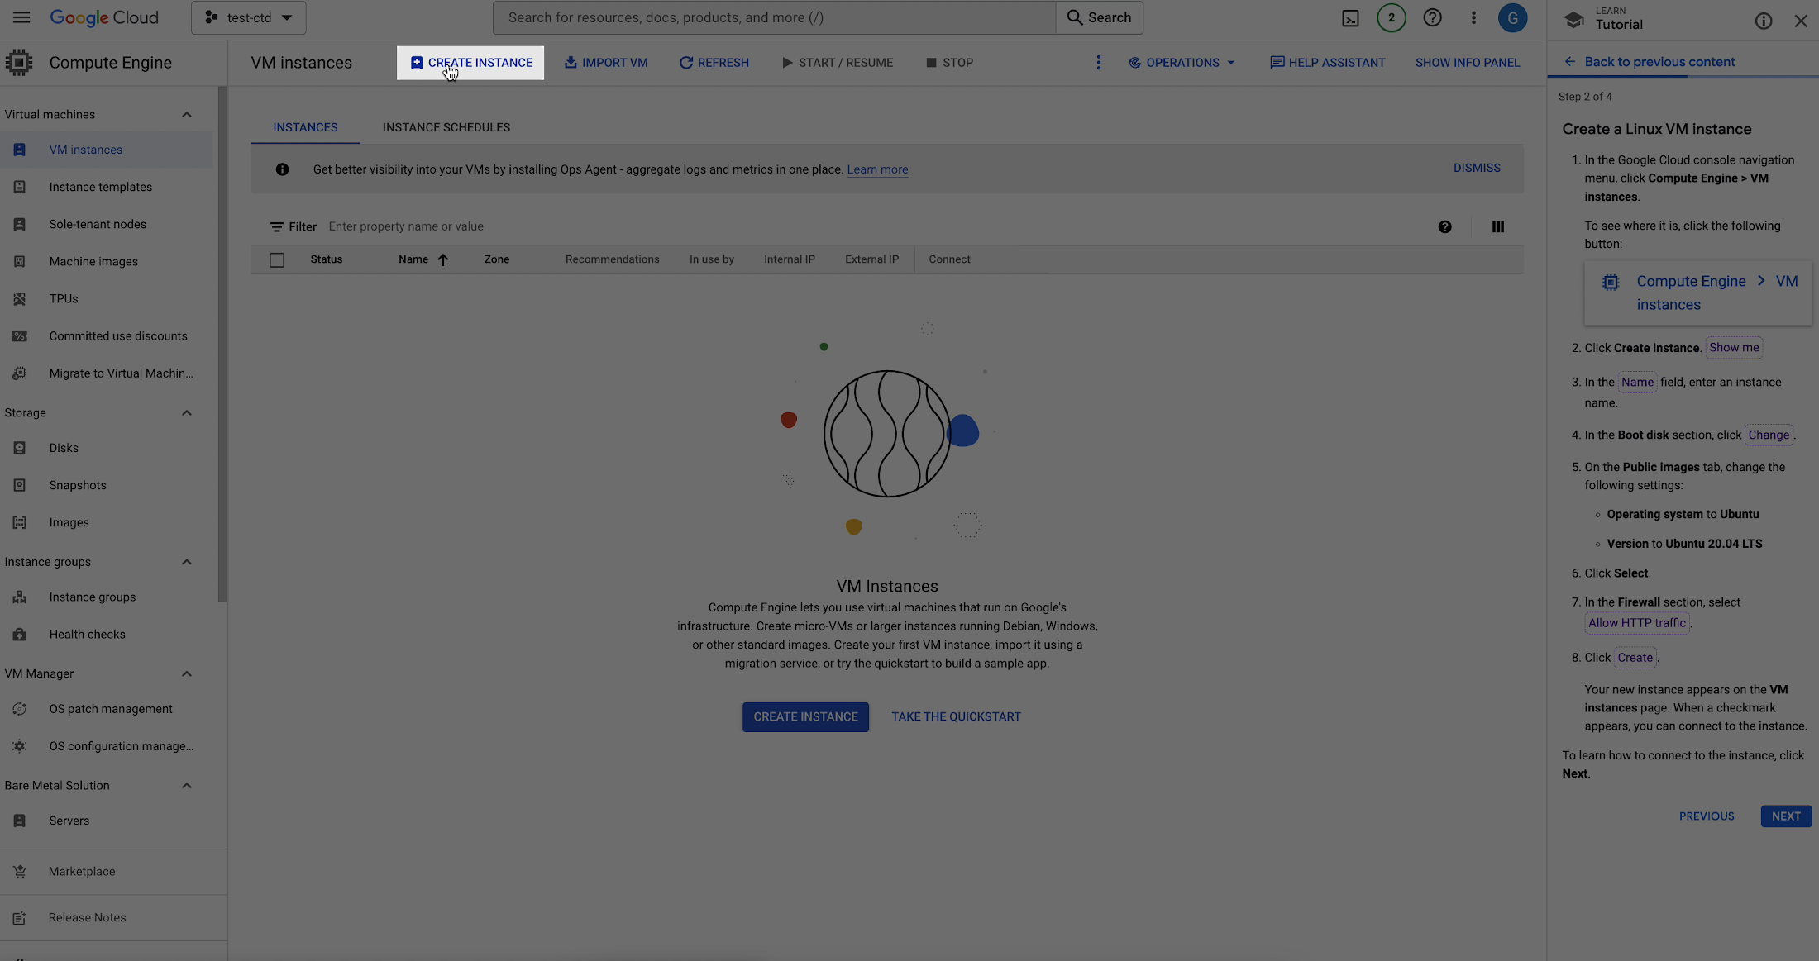Click the Start / Resume button
This screenshot has width=1819, height=961.
click(837, 63)
